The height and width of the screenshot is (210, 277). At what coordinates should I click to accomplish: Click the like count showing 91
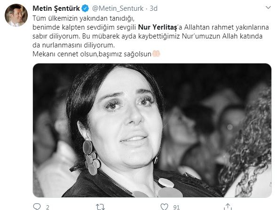pos(176,207)
